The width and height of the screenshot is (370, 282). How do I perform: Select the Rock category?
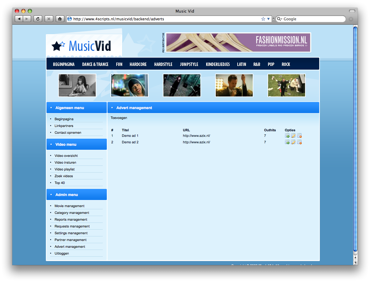pos(286,64)
